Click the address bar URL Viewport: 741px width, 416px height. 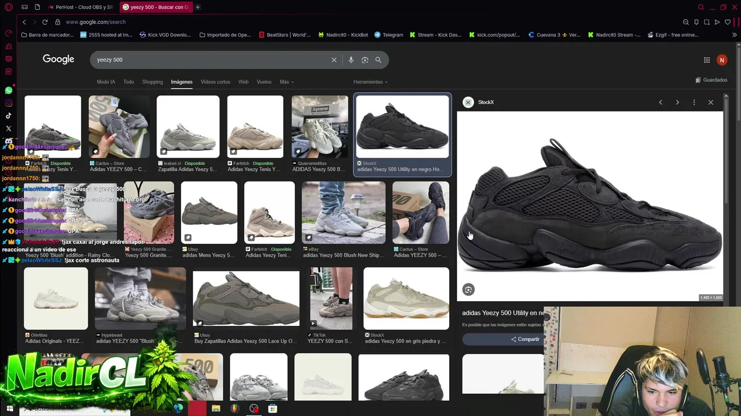click(x=96, y=22)
